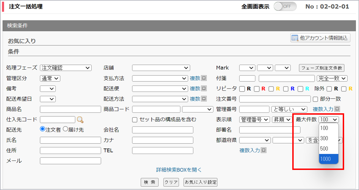359x190 pixels.
Task: Click the 複数入力 arrow icon beside 管理番号
Action: [x=337, y=109]
